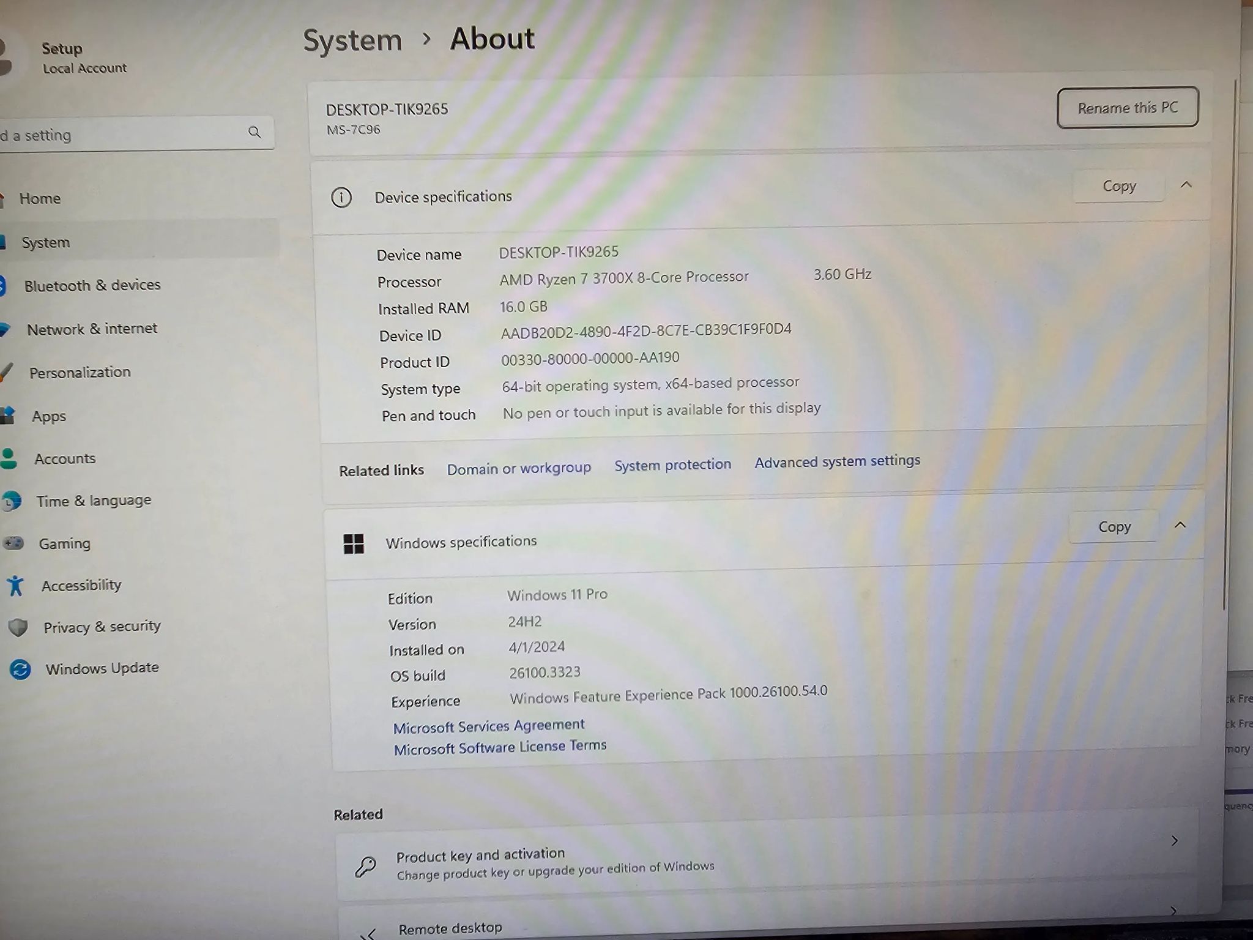Click the Accessibility figure icon
1253x940 pixels.
tap(15, 585)
